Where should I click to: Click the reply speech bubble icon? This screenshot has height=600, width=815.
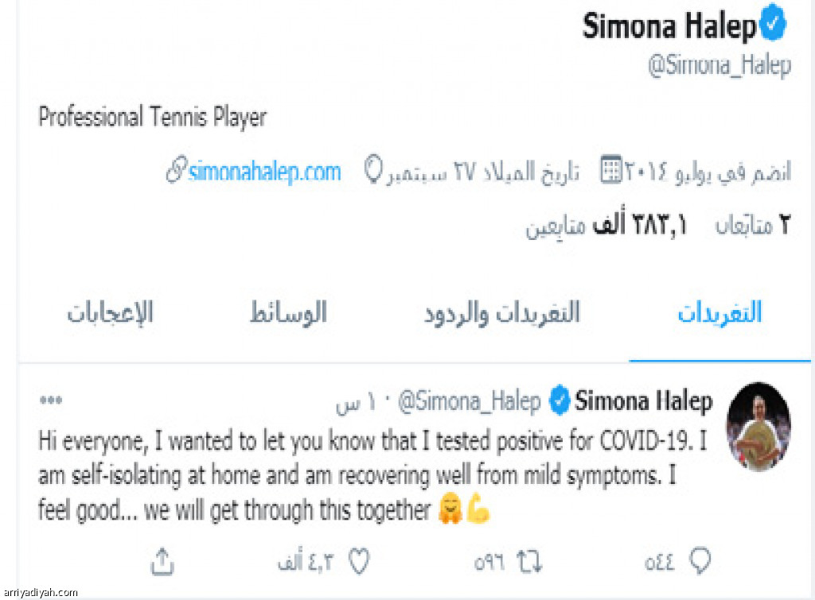pyautogui.click(x=700, y=562)
